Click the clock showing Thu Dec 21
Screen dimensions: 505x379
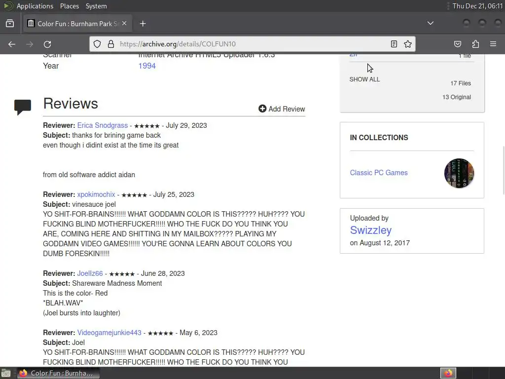(x=477, y=6)
